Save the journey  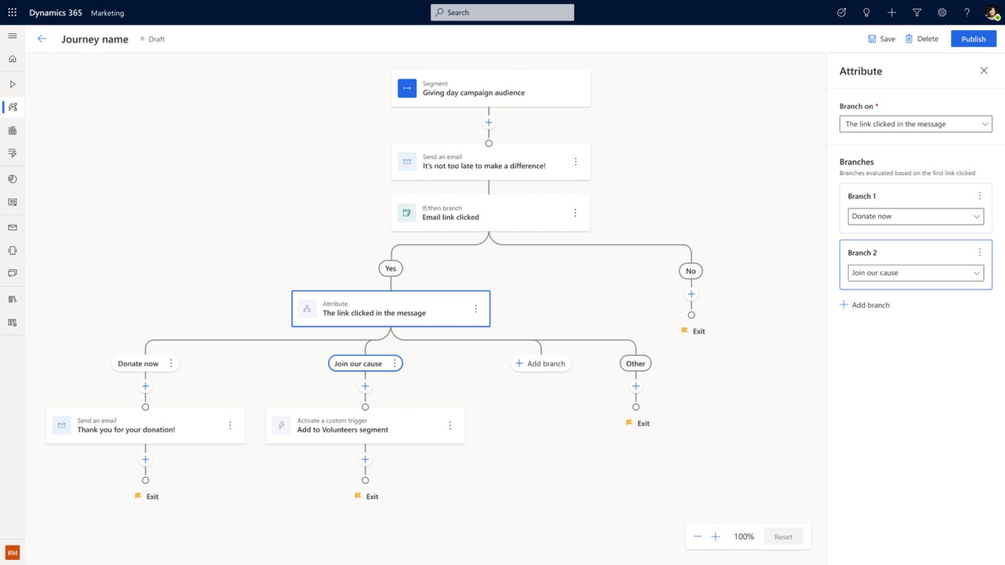pos(882,39)
